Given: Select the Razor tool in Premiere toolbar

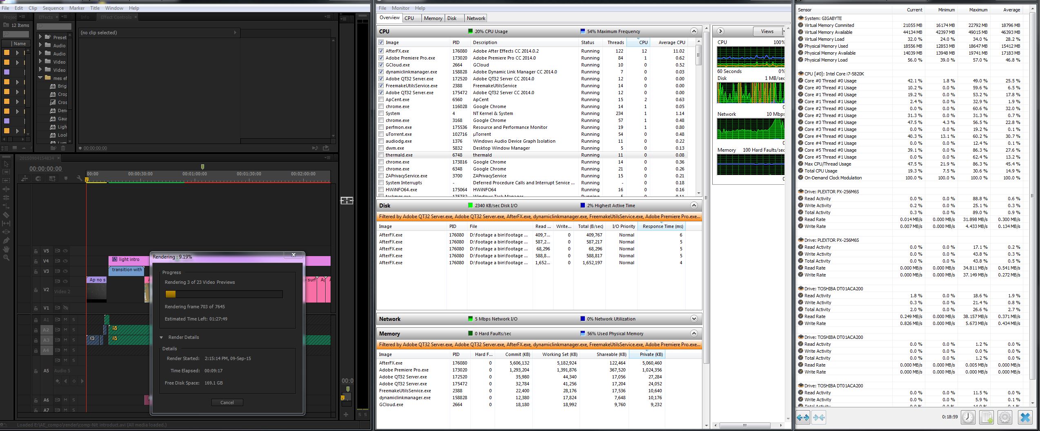Looking at the screenshot, I should click(x=6, y=215).
